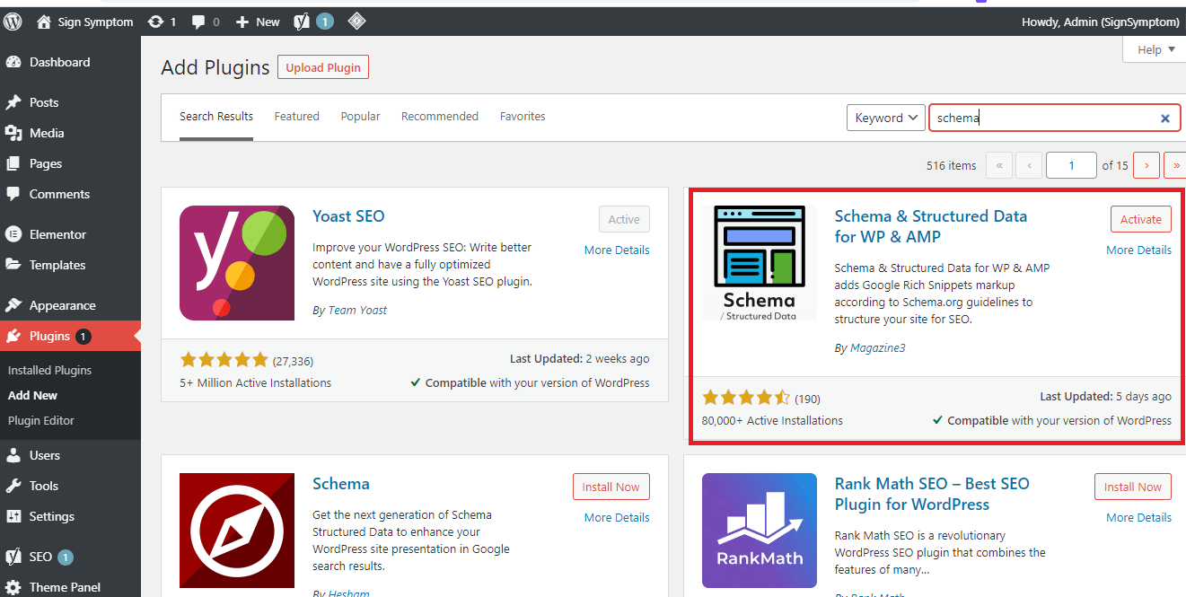Image resolution: width=1186 pixels, height=597 pixels.
Task: Open Appearance via the paintbrush icon
Action: [13, 305]
